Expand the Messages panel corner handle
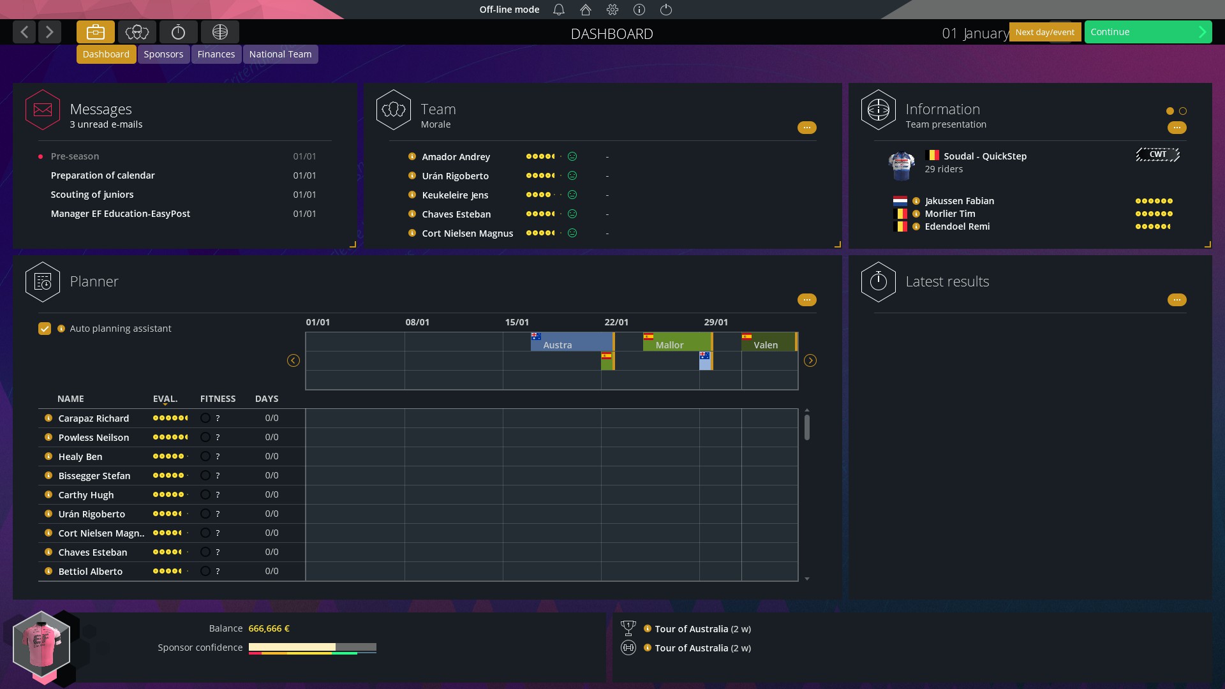1225x689 pixels. pyautogui.click(x=353, y=244)
